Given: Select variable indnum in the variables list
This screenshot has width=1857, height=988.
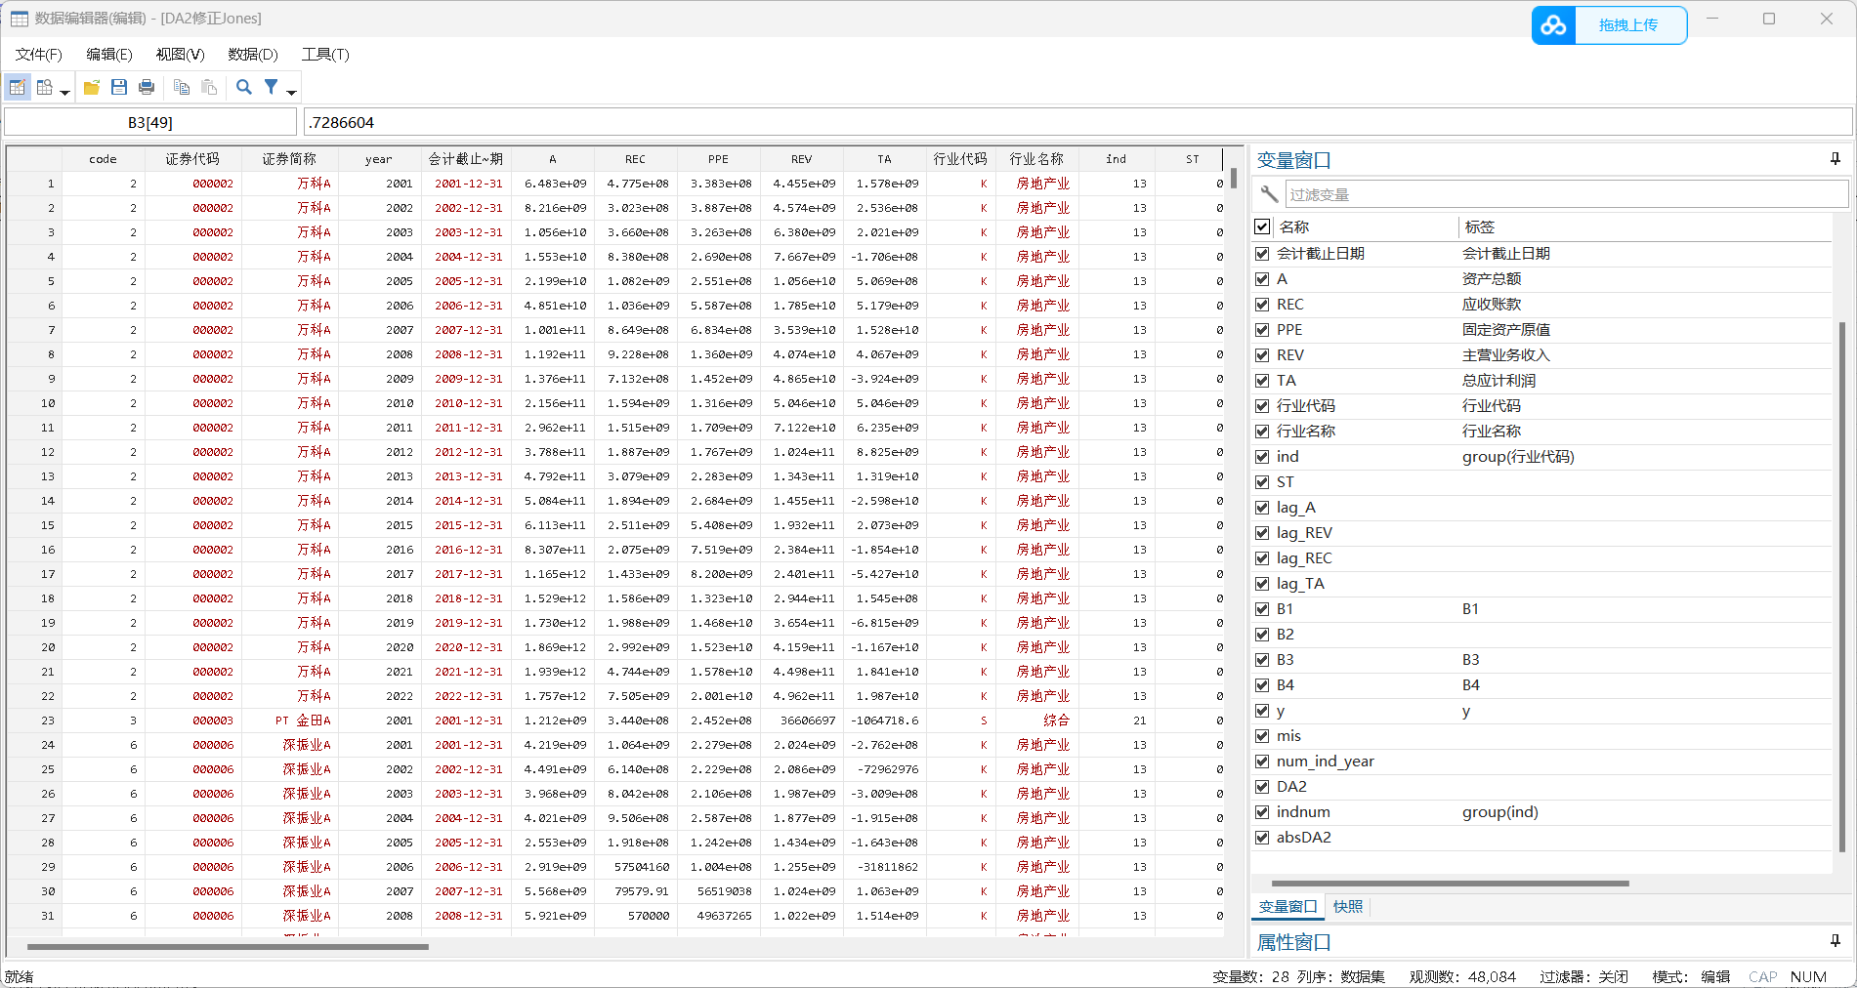Looking at the screenshot, I should [x=1303, y=812].
